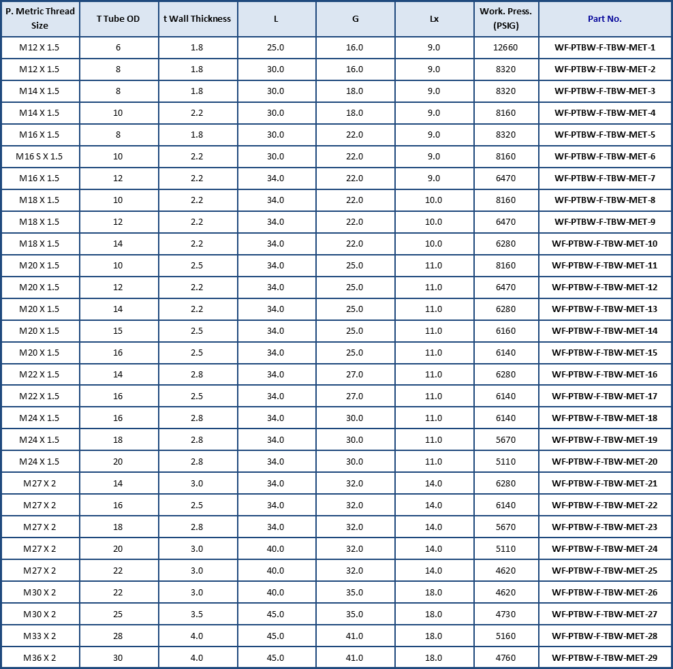
Task: Select the L column header
Action: 276,19
